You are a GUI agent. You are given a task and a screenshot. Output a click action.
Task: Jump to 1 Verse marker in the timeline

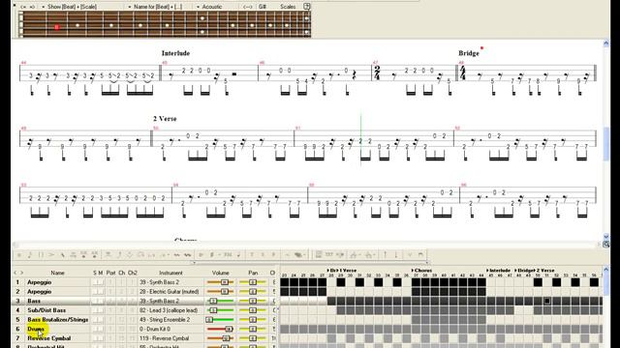pyautogui.click(x=347, y=271)
